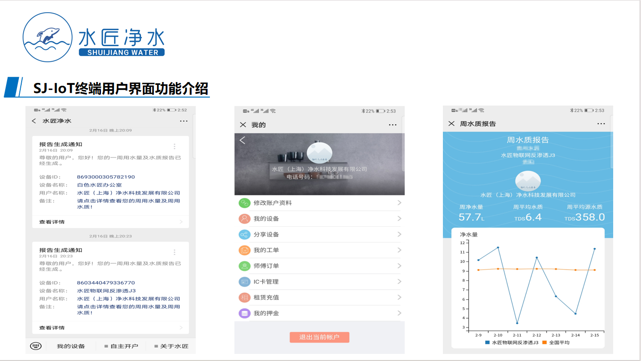
Task: Click the blue 分享设备 share icon
Action: click(244, 235)
